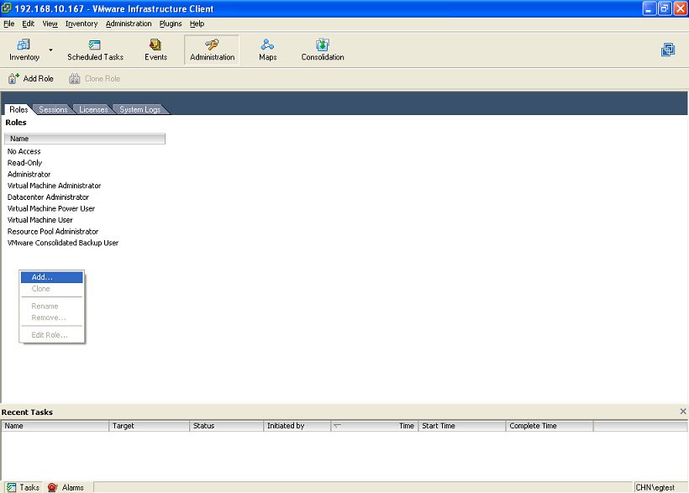Click the Add Role button
689x493 pixels.
click(31, 79)
